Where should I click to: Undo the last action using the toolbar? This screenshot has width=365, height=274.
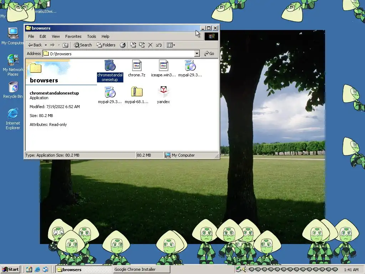(x=159, y=45)
